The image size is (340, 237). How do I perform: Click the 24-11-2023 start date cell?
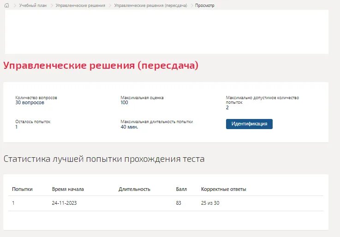[x=64, y=203]
